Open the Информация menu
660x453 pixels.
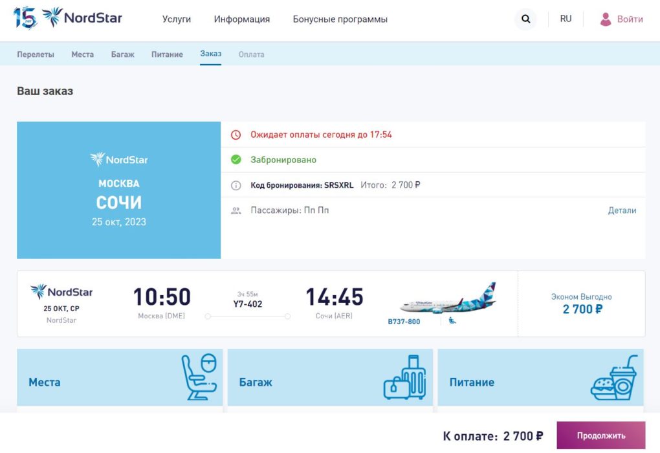[242, 19]
